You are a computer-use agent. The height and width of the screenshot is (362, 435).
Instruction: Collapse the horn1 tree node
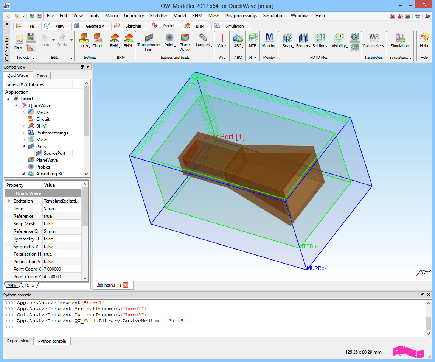point(9,98)
